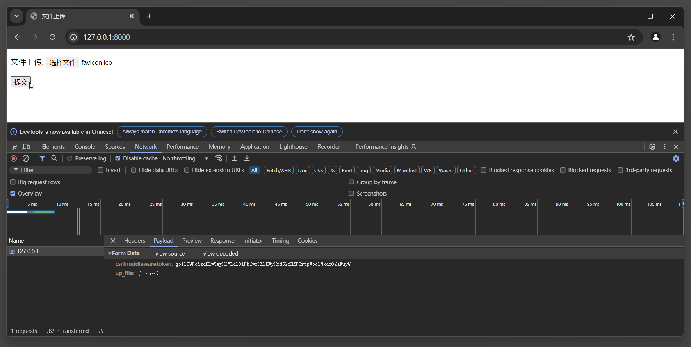The height and width of the screenshot is (347, 691).
Task: Bookmark this page with the star
Action: point(631,37)
